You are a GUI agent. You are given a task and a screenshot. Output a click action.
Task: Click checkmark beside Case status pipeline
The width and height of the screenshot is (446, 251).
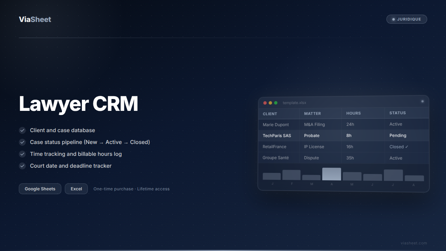(x=22, y=142)
